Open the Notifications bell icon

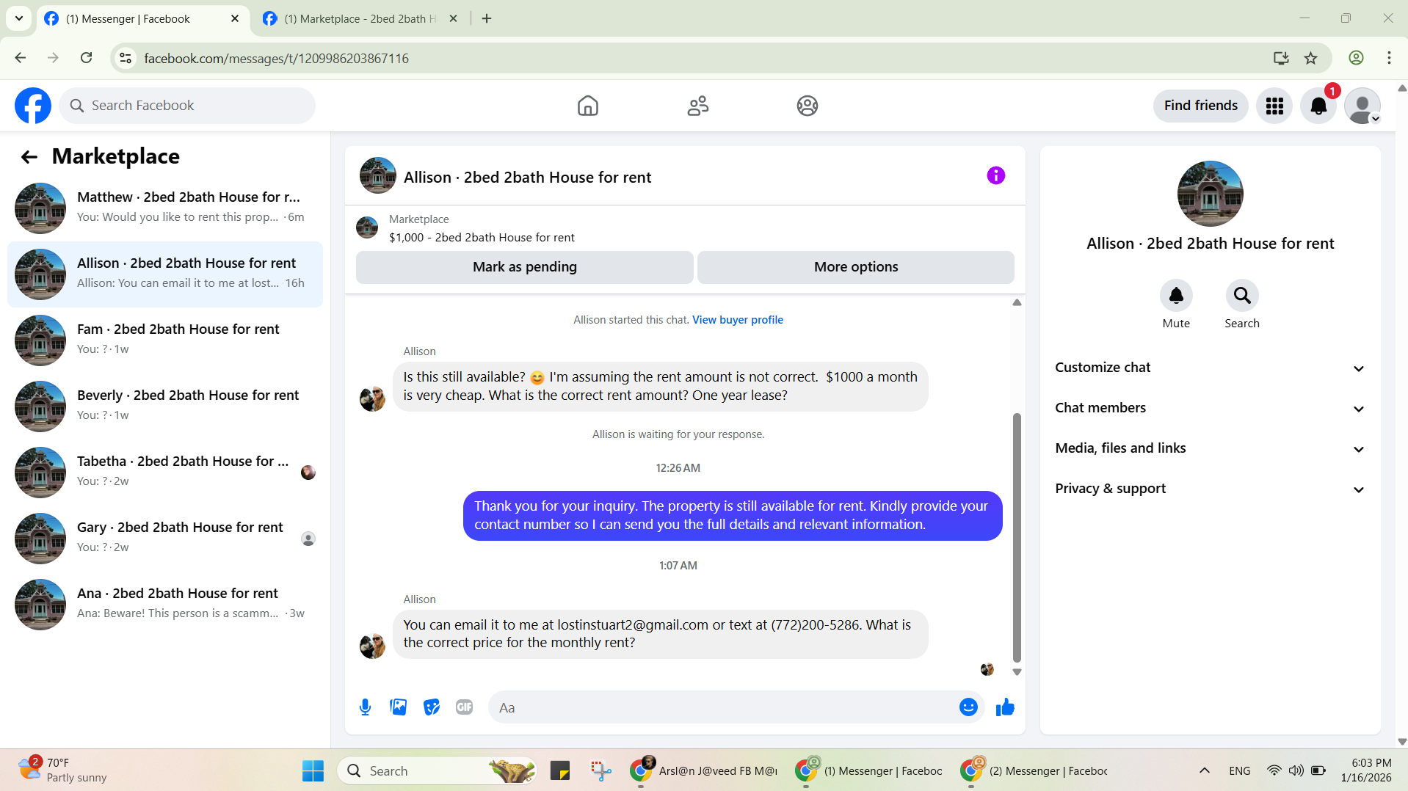coord(1318,106)
